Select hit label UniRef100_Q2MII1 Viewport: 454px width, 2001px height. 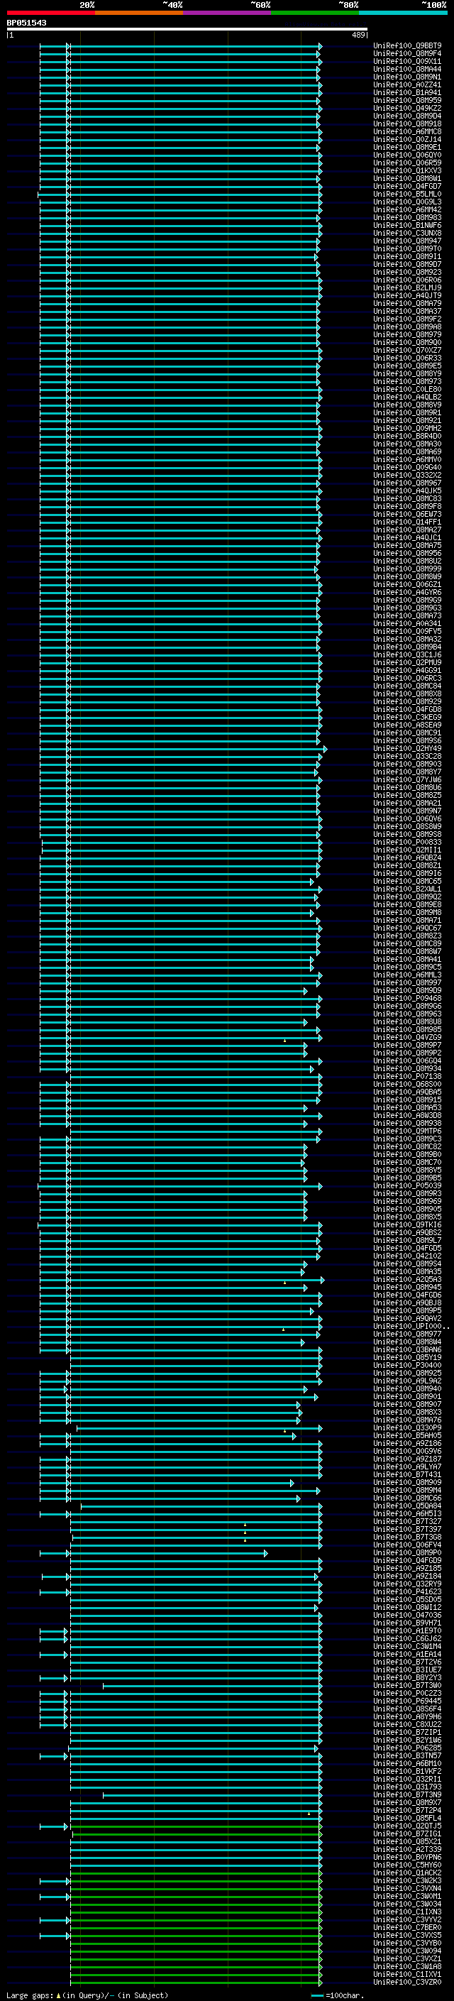407,850
